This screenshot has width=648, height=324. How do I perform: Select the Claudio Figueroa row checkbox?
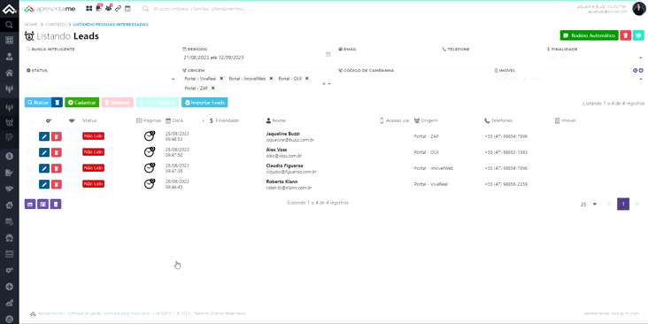click(x=29, y=168)
